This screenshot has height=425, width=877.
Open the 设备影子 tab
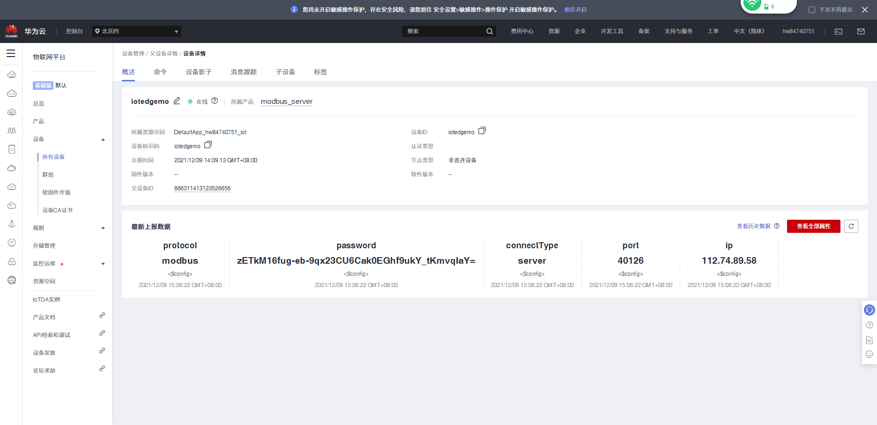[199, 72]
